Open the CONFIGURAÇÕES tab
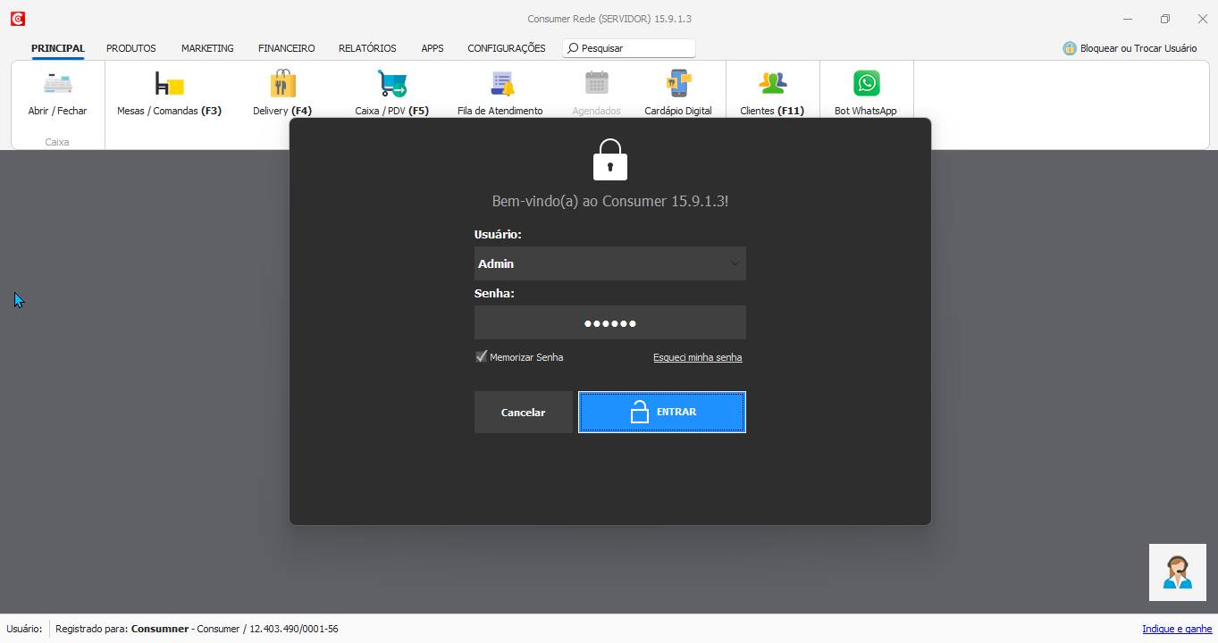 click(x=507, y=48)
